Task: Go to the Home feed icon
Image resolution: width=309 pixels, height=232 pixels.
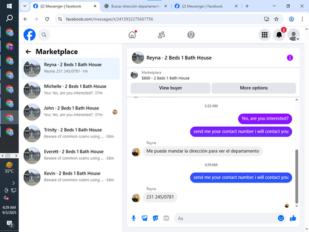Action: (x=132, y=35)
